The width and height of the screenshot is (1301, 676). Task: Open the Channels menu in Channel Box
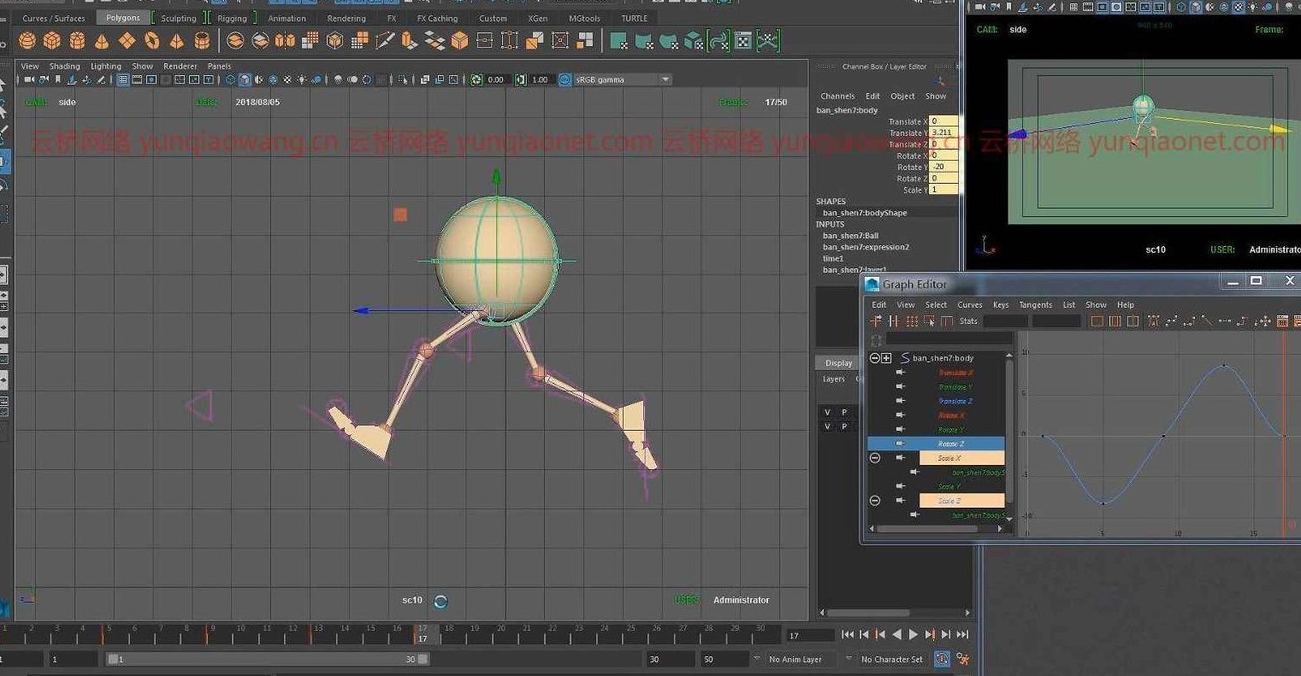837,96
